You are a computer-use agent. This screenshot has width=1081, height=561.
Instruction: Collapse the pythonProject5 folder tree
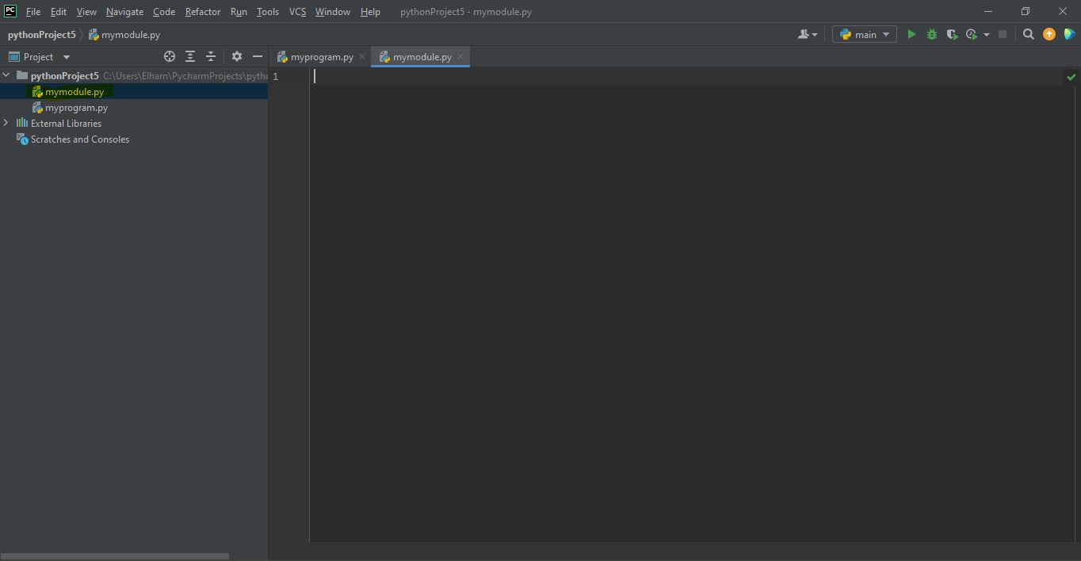(x=6, y=76)
